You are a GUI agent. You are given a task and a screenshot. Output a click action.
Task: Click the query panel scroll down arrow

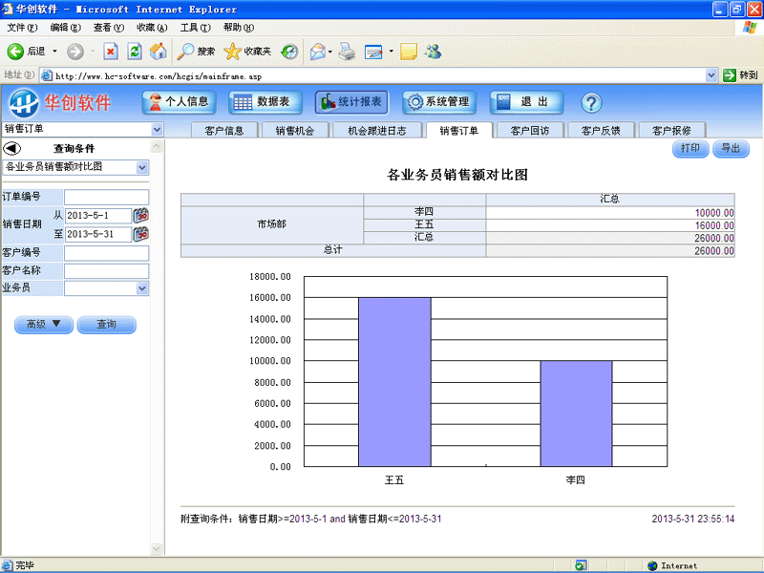(157, 548)
